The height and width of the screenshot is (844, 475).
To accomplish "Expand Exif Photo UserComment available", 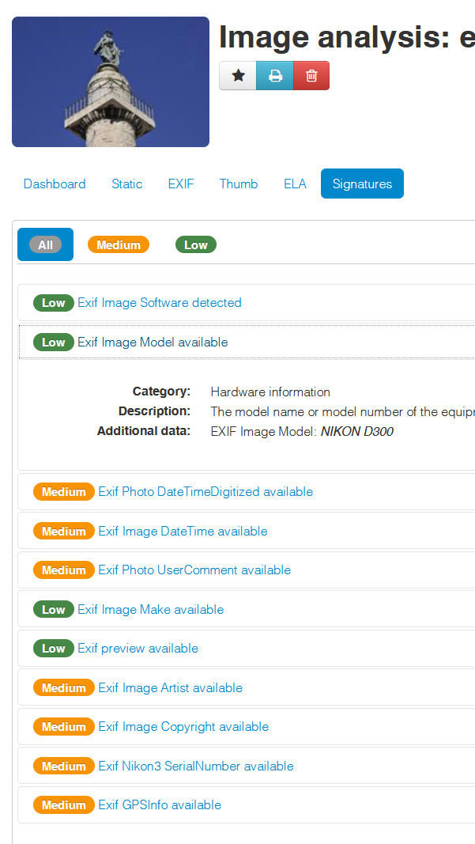I will tap(194, 570).
